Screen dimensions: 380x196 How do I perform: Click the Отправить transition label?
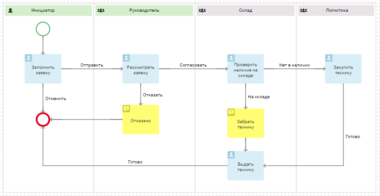click(92, 65)
